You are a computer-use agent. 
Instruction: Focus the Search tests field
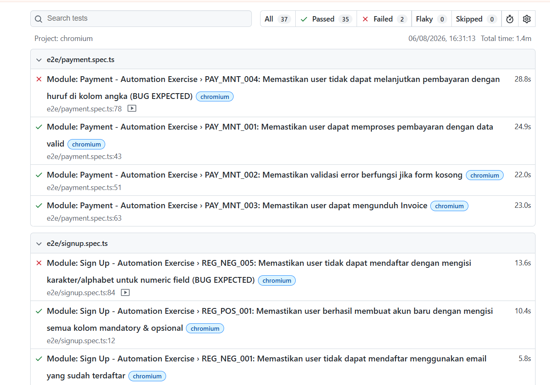coord(141,19)
